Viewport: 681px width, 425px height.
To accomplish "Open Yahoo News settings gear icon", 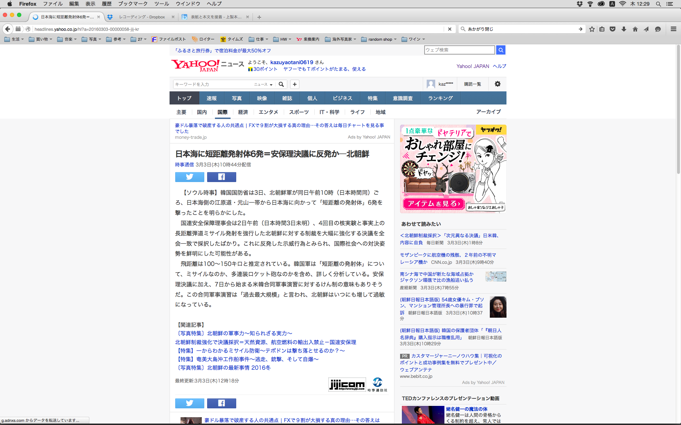I will coord(497,84).
